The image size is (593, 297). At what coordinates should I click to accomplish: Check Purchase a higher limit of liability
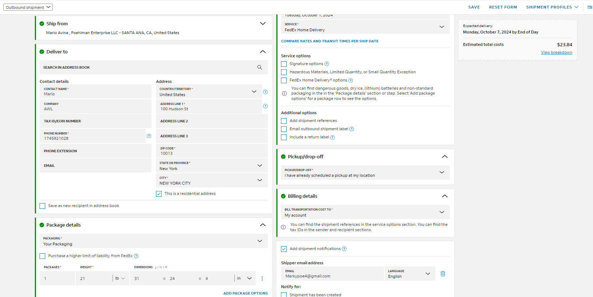[x=42, y=256]
